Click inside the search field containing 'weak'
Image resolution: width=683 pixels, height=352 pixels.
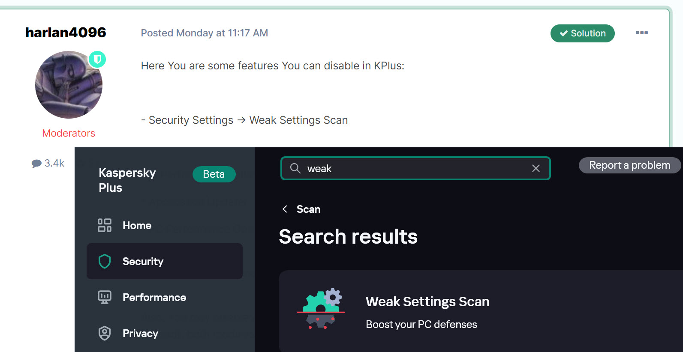point(412,169)
